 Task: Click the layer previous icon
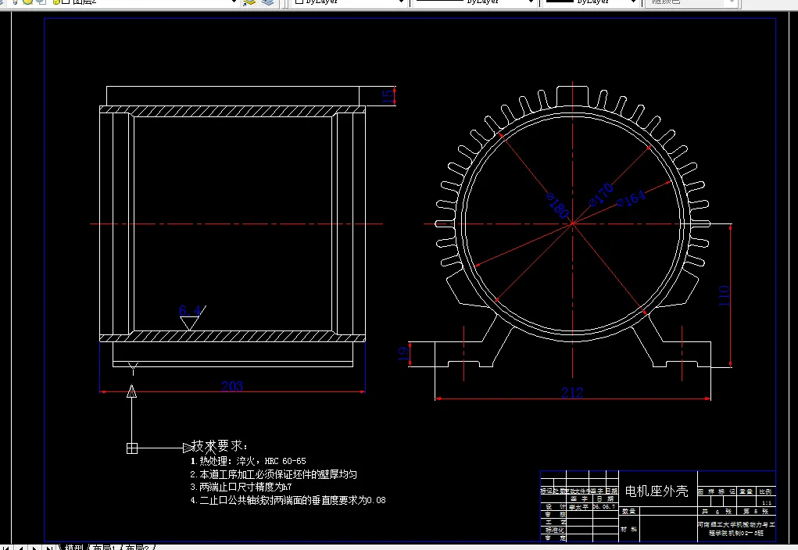[x=268, y=2]
